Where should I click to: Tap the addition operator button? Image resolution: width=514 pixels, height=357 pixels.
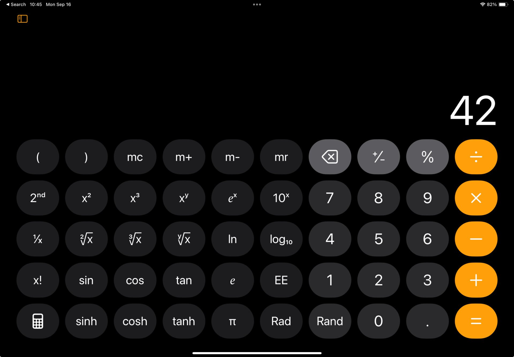pyautogui.click(x=476, y=280)
